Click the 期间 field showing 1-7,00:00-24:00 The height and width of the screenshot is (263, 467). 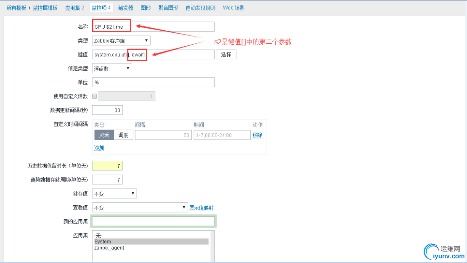222,135
